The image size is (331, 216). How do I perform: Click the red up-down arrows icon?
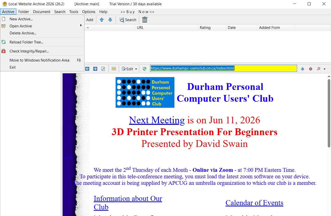click(x=311, y=69)
